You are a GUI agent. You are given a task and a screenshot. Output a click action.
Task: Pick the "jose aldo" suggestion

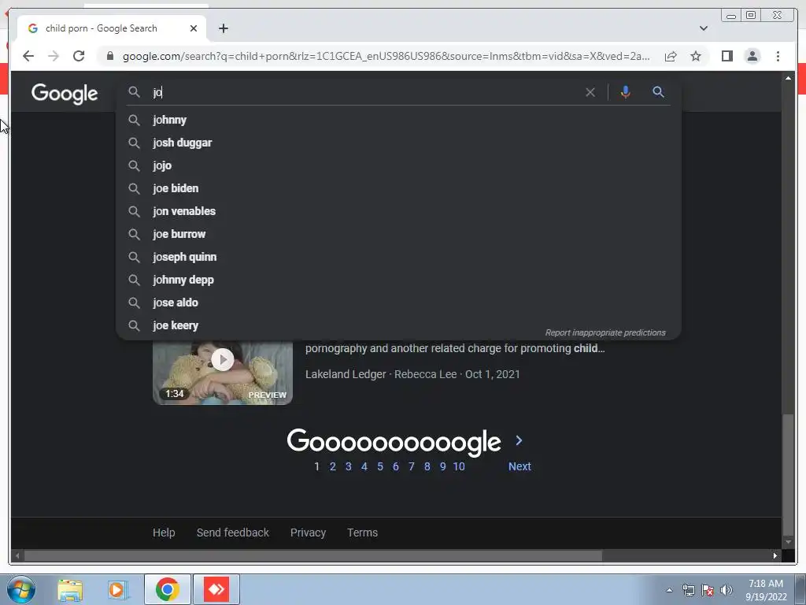tap(398, 302)
